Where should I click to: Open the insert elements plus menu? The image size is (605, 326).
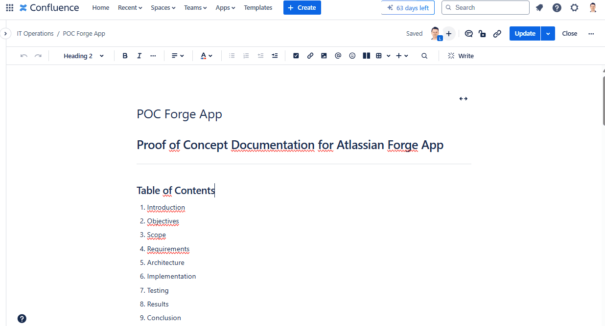[402, 56]
